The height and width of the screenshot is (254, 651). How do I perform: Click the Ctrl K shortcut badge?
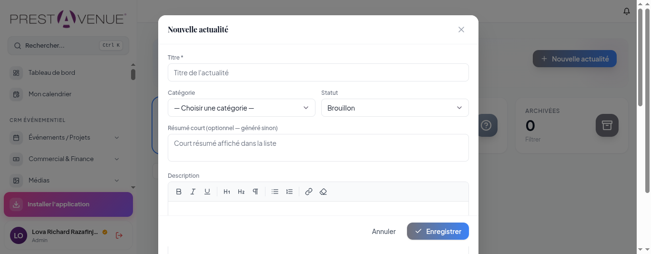click(x=111, y=45)
